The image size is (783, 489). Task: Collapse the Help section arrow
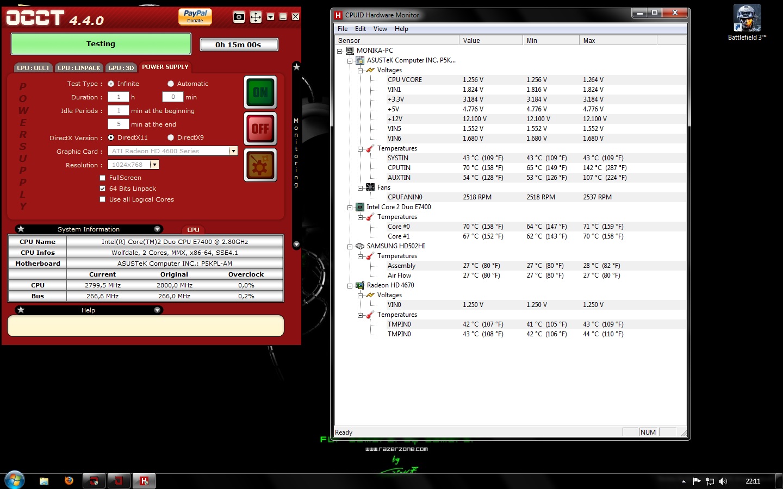pyautogui.click(x=158, y=310)
